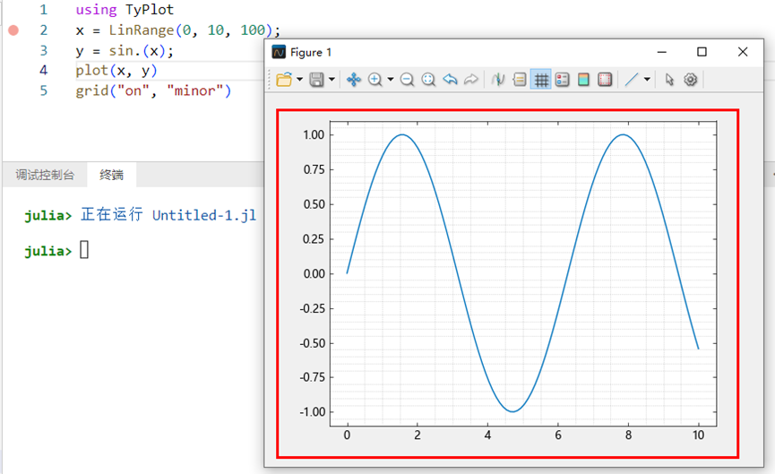
Task: Expand the zoom-in mode dropdown arrow
Action: 391,80
